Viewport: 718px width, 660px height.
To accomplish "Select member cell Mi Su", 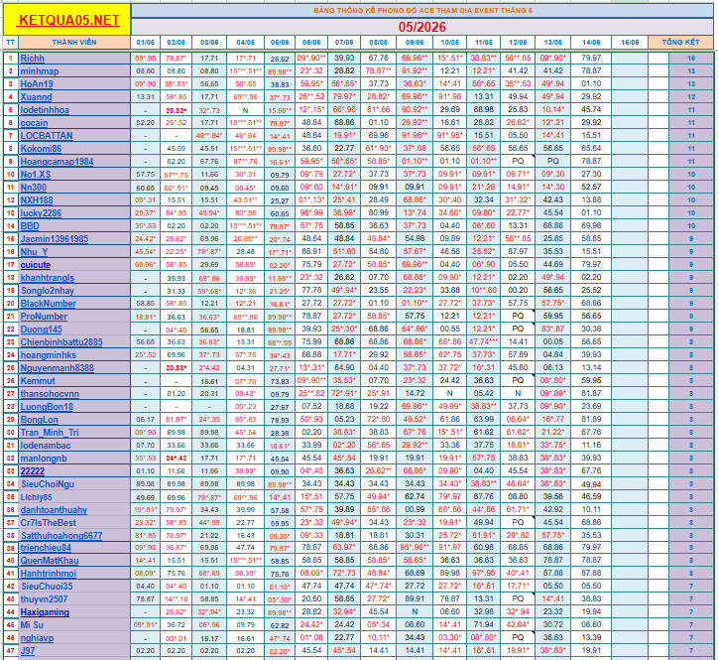I will pos(74,624).
